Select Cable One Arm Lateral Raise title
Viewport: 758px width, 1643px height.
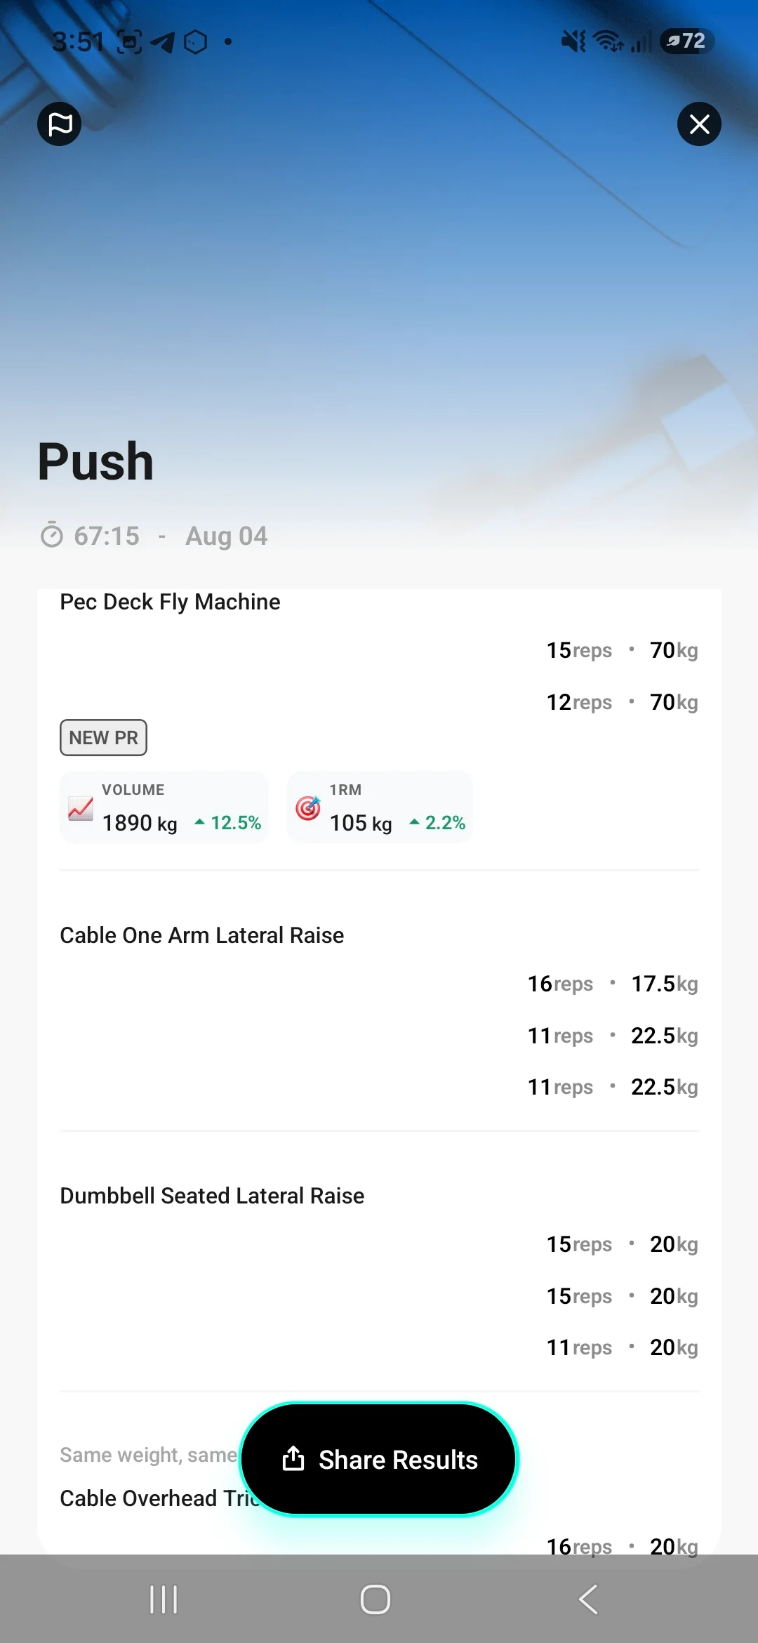pos(202,935)
